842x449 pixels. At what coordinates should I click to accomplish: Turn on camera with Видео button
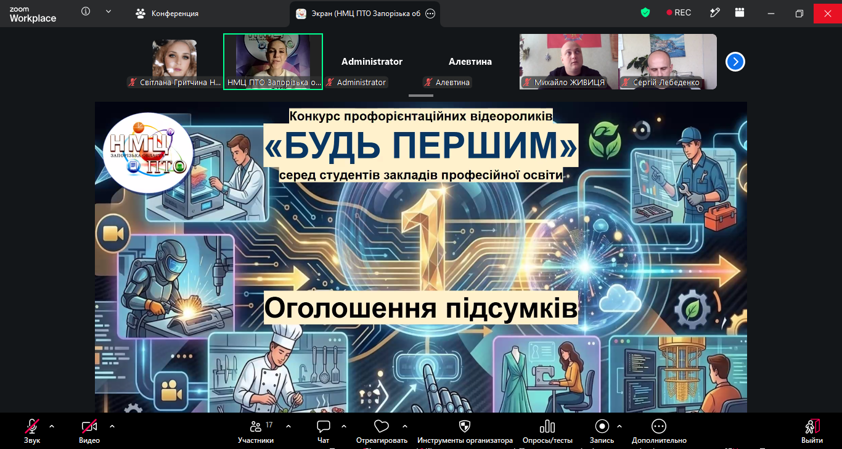89,431
